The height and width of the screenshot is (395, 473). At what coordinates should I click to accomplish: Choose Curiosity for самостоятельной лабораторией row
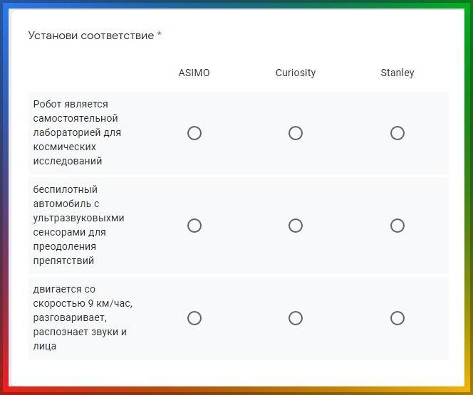(296, 133)
